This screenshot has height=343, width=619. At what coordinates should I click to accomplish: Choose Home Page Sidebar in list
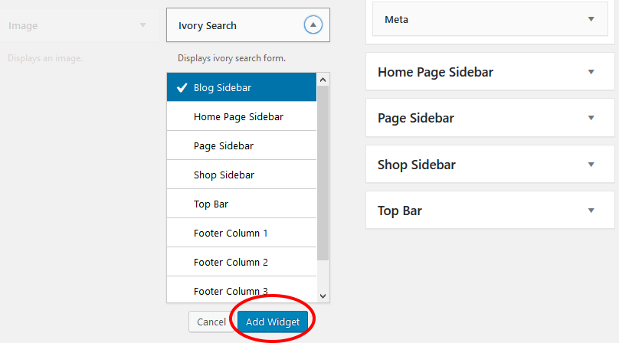(241, 116)
